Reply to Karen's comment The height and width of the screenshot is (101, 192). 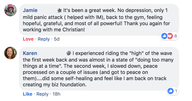click(x=43, y=94)
